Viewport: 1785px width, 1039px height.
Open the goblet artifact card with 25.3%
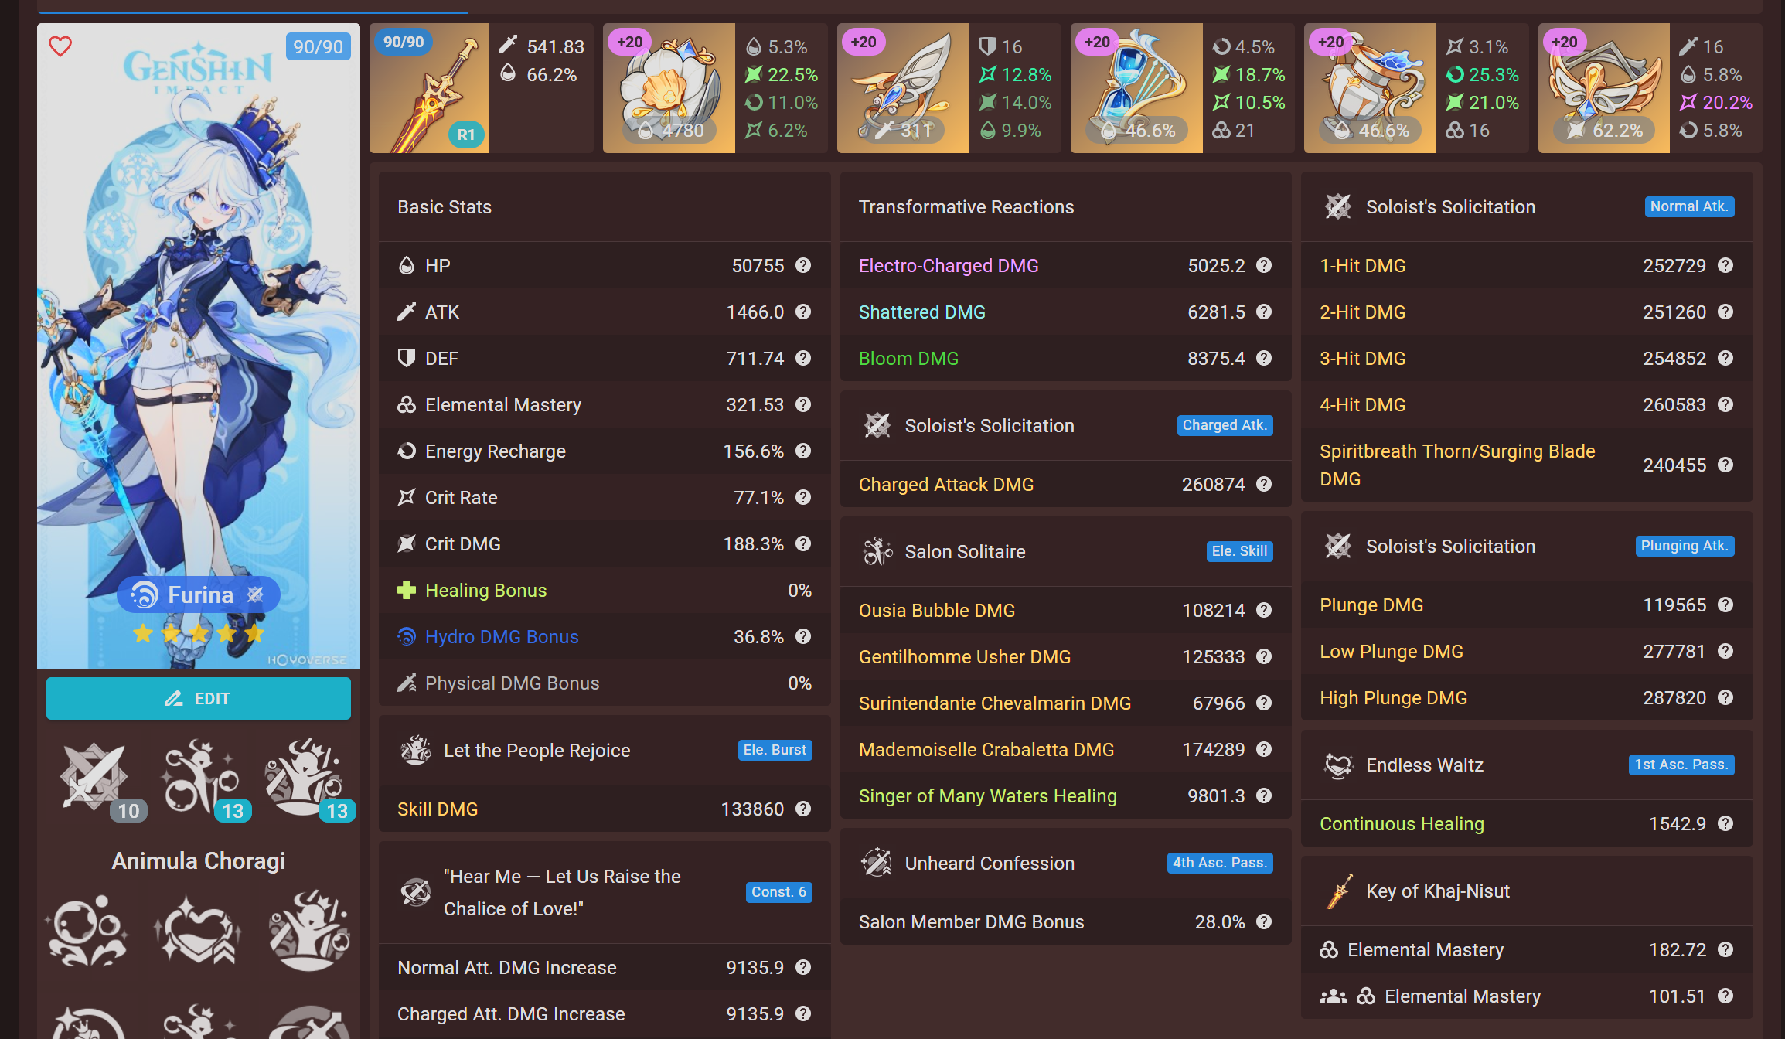[x=1416, y=88]
